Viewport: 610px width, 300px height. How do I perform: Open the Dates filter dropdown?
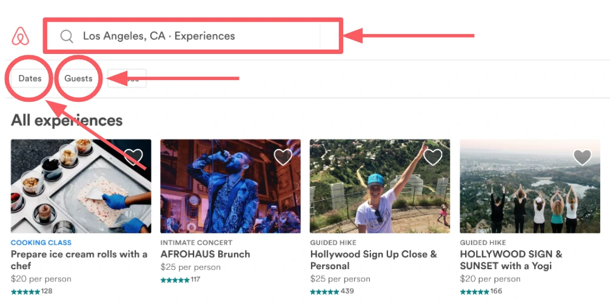tap(30, 79)
